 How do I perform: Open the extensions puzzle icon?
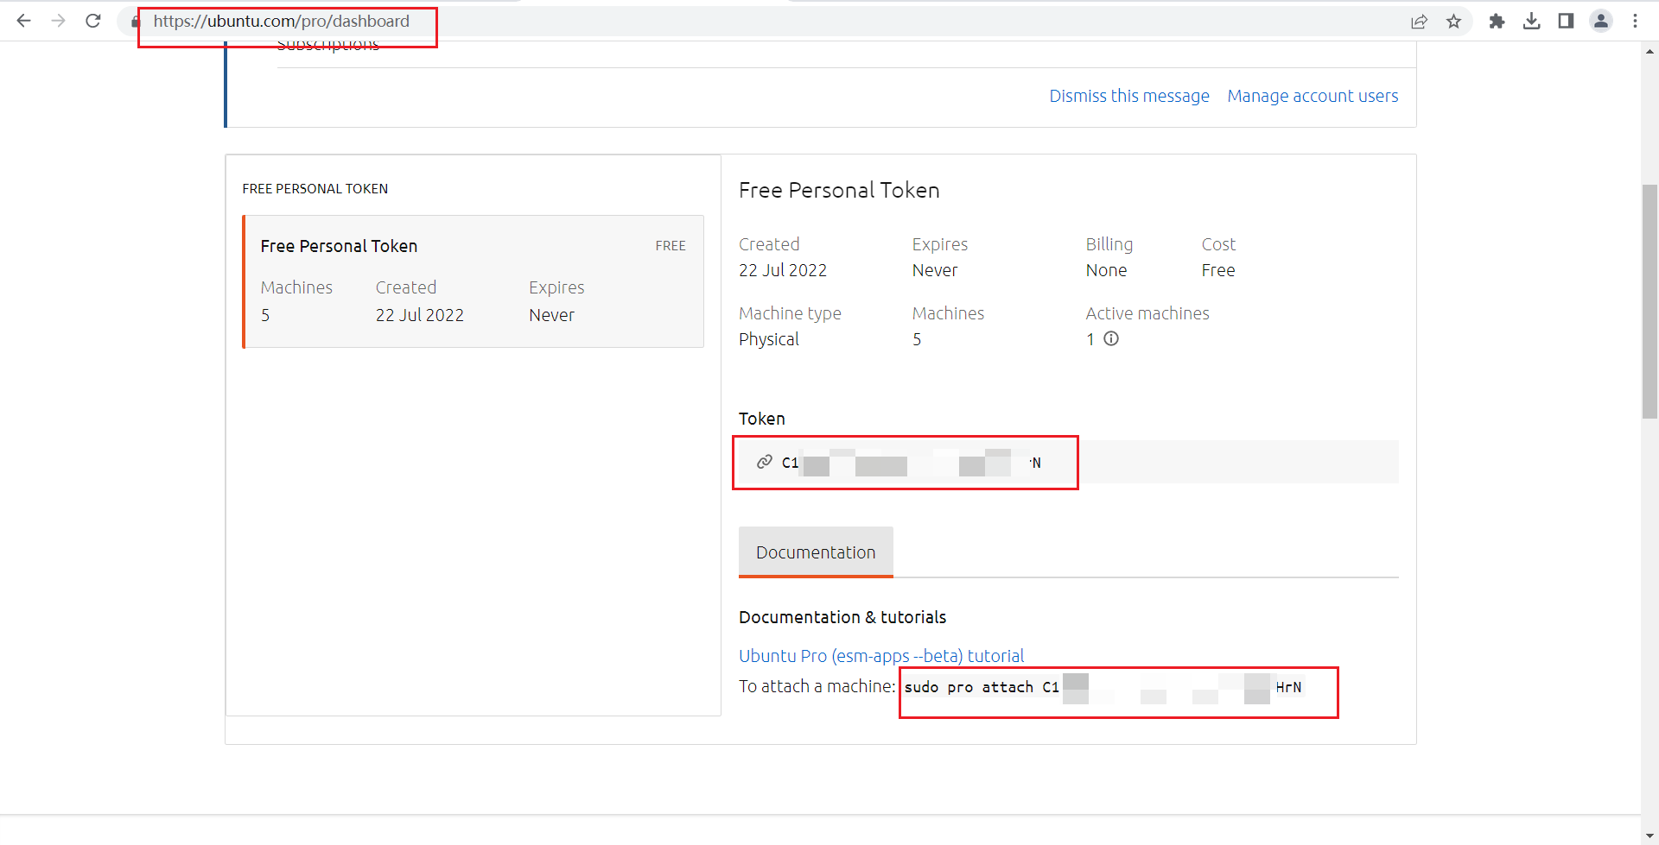pos(1497,22)
